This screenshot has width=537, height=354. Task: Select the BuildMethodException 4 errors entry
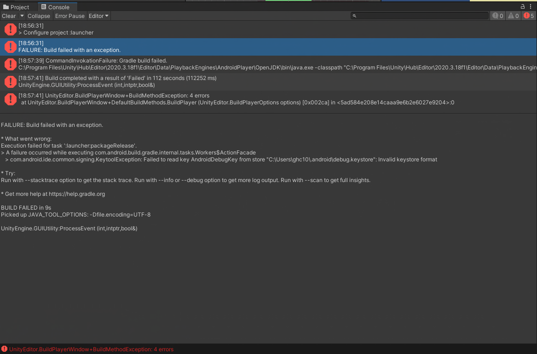pyautogui.click(x=269, y=99)
